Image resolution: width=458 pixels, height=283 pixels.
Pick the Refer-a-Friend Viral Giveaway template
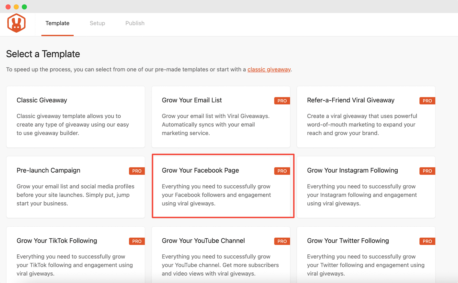(366, 117)
